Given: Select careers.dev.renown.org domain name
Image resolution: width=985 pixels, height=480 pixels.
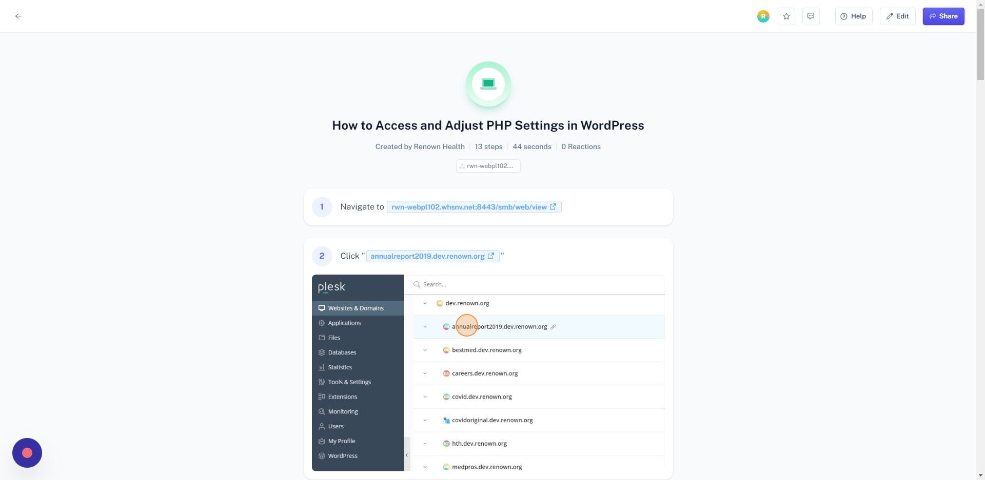Looking at the screenshot, I should point(485,373).
